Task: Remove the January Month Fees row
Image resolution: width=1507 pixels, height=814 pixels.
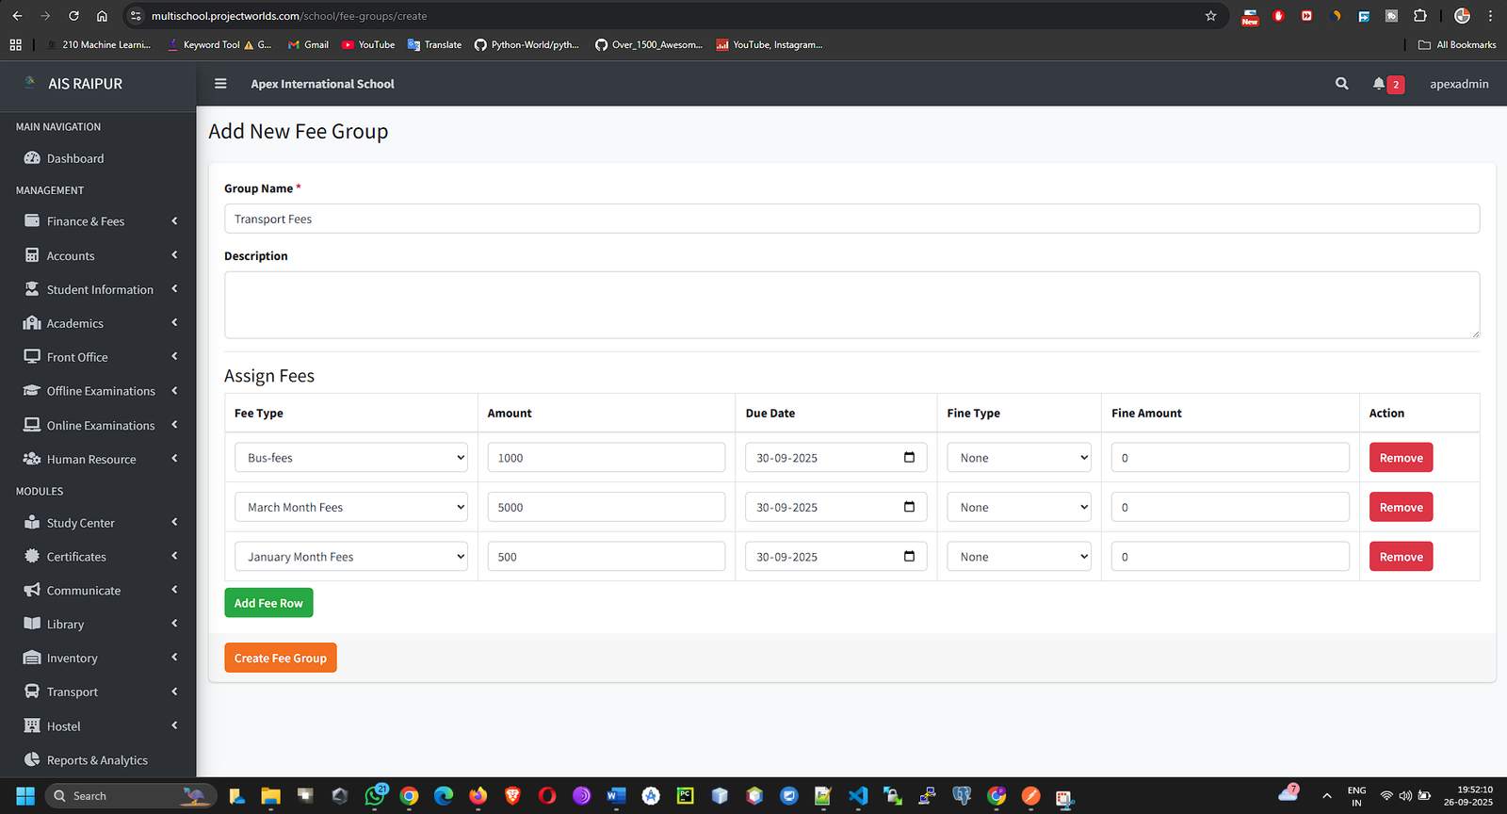Action: 1401,557
